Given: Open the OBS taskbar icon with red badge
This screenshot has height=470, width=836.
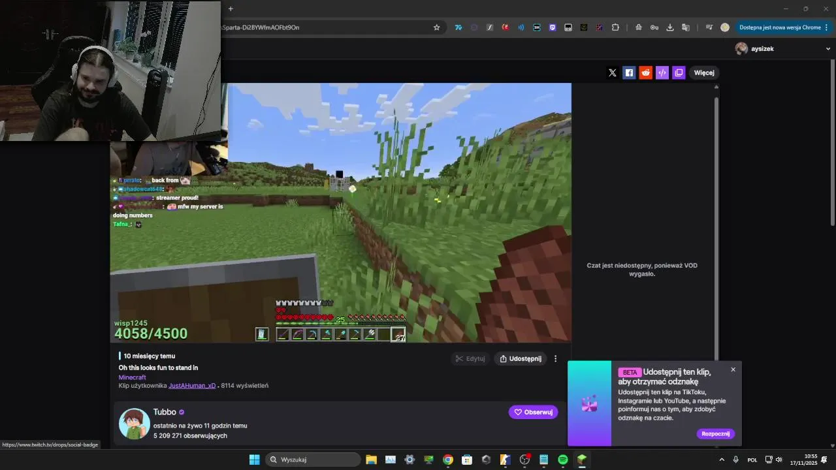Looking at the screenshot, I should (524, 460).
